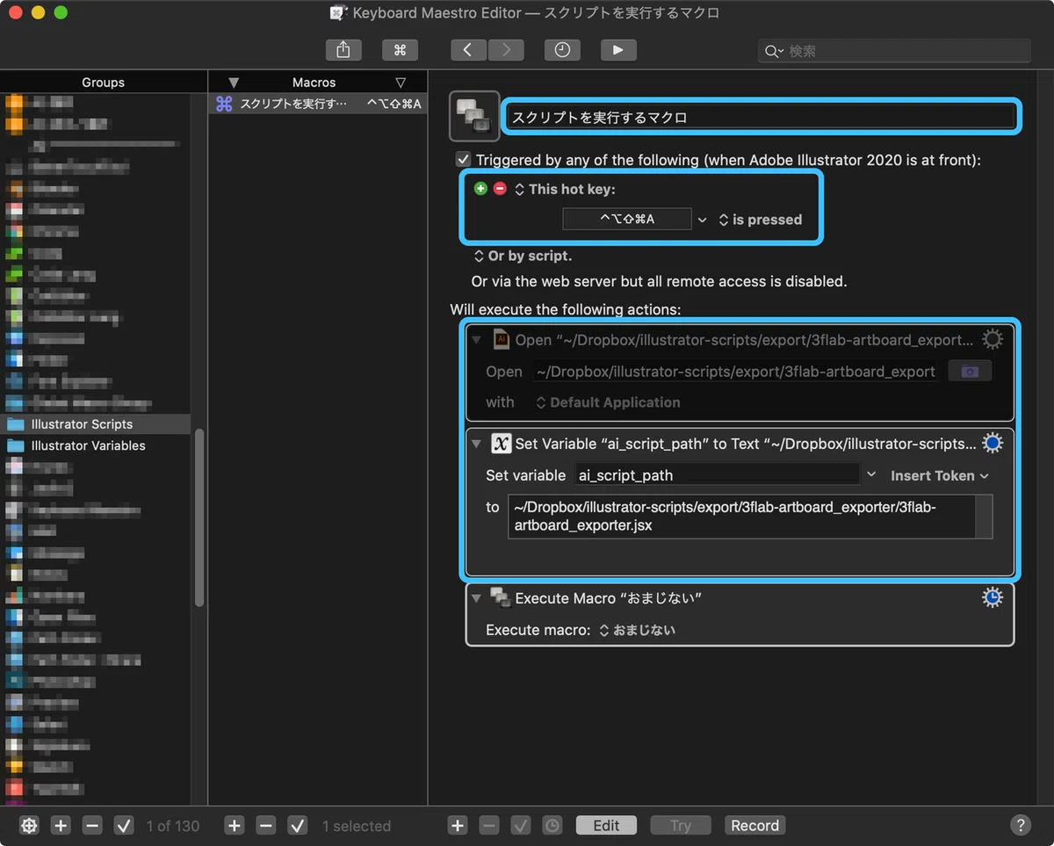Collapse the Set Variable action disclosure triangle
Image resolution: width=1054 pixels, height=846 pixels.
coord(477,444)
